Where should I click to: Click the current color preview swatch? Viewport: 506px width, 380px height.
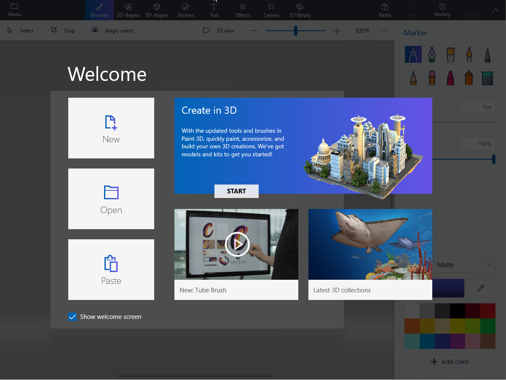tap(448, 288)
